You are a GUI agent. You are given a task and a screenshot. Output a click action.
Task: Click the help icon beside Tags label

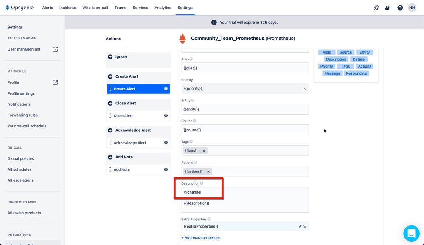pos(191,142)
